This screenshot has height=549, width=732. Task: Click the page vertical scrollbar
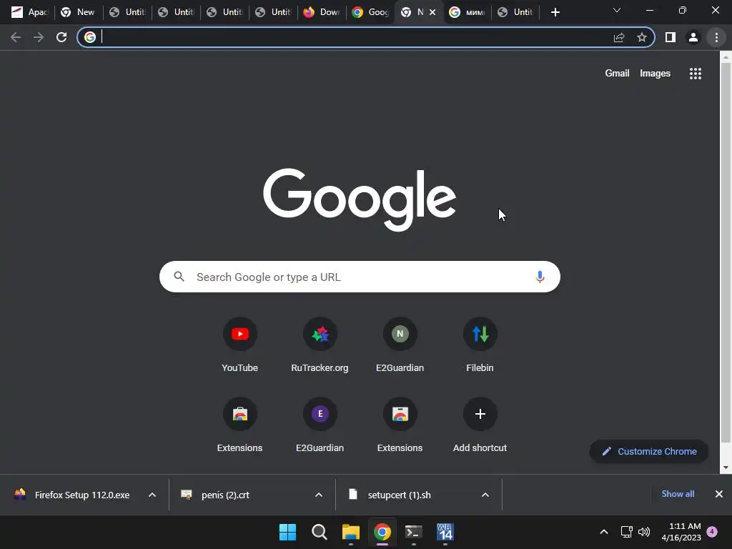tap(726, 252)
